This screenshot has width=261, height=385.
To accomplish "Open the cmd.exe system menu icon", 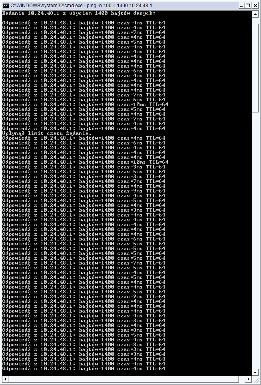I will [x=6, y=5].
